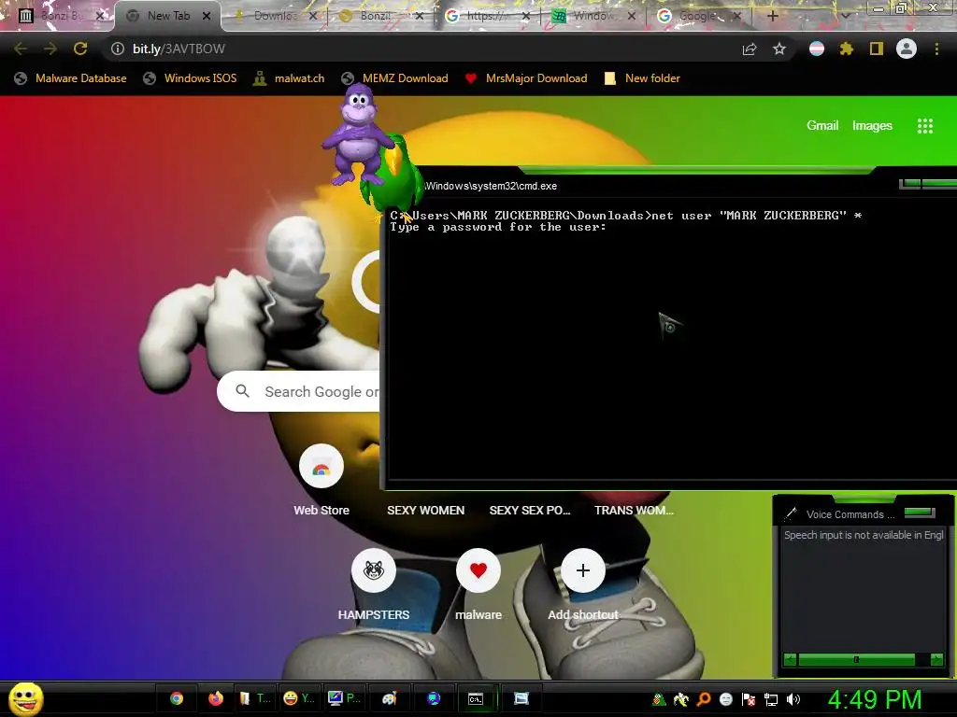
Task: Go back with the browser back arrow
Action: tap(21, 49)
